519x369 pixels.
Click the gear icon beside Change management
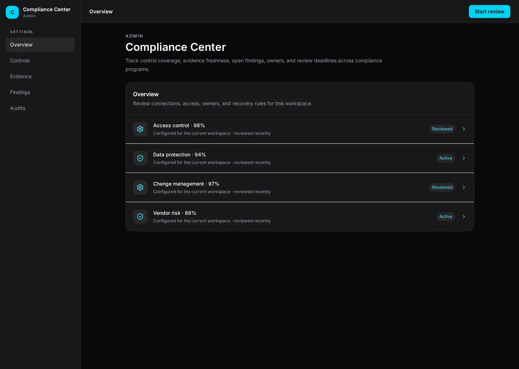click(x=140, y=187)
